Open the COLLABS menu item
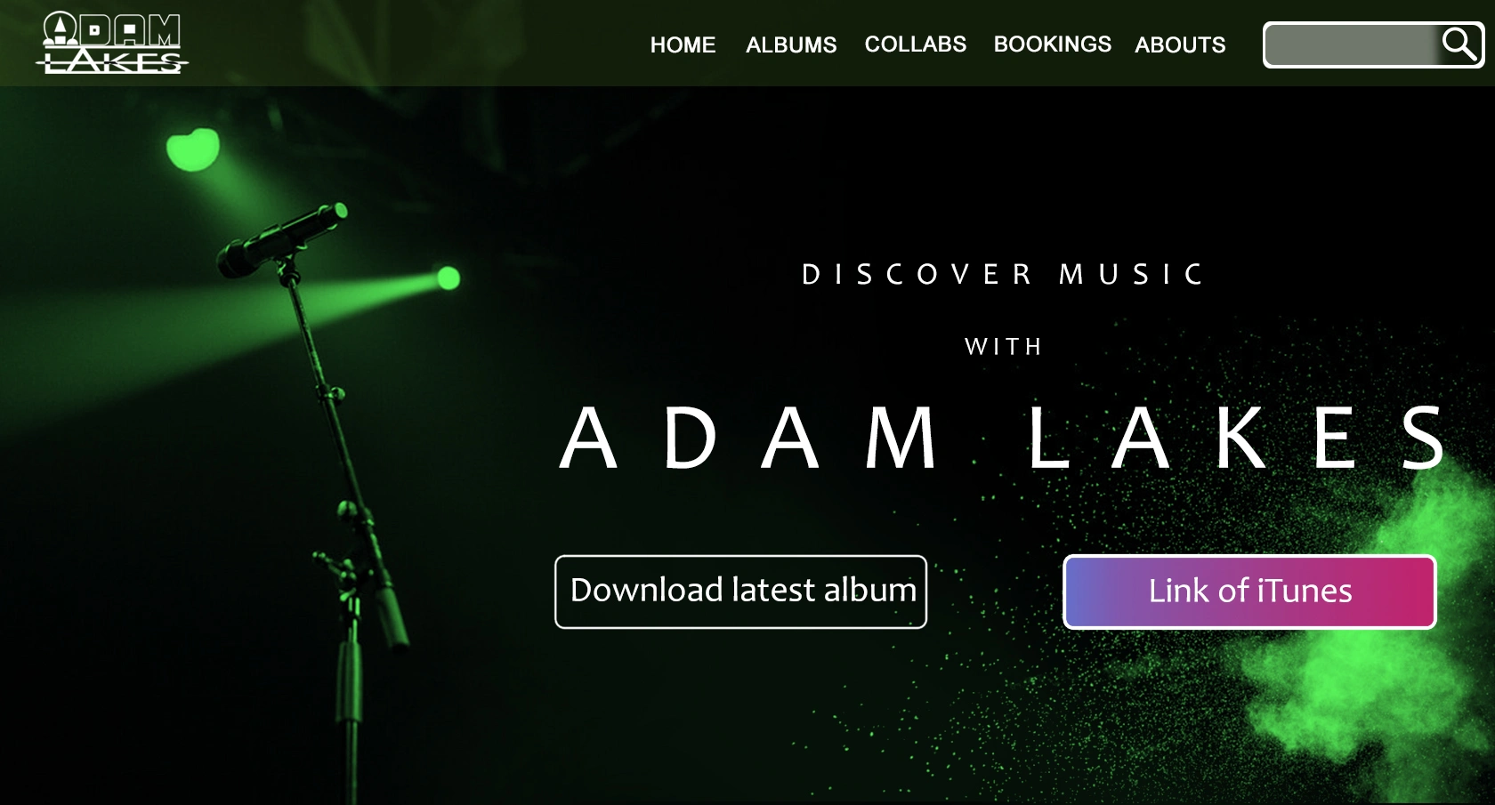Viewport: 1495px width, 805px height. [x=915, y=44]
